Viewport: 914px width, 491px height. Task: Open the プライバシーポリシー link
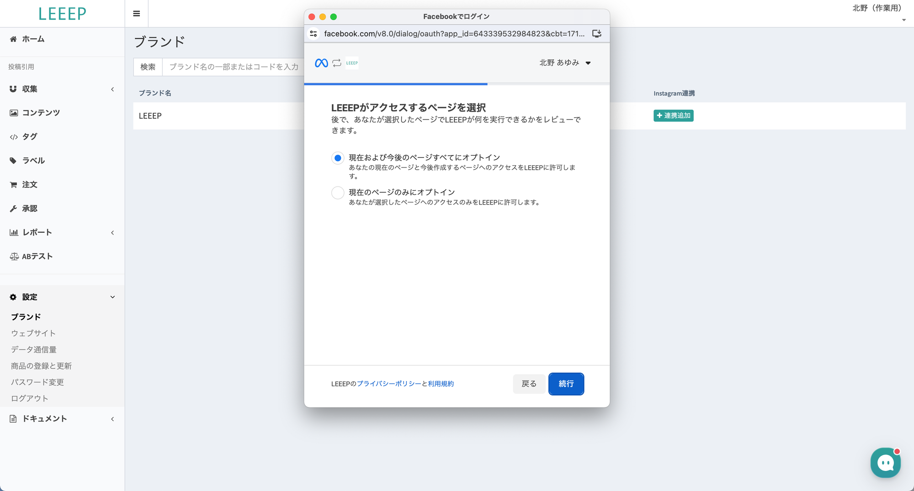click(x=389, y=384)
